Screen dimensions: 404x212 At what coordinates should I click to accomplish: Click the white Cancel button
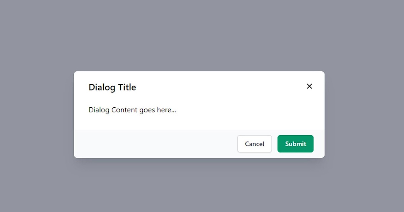click(x=255, y=144)
